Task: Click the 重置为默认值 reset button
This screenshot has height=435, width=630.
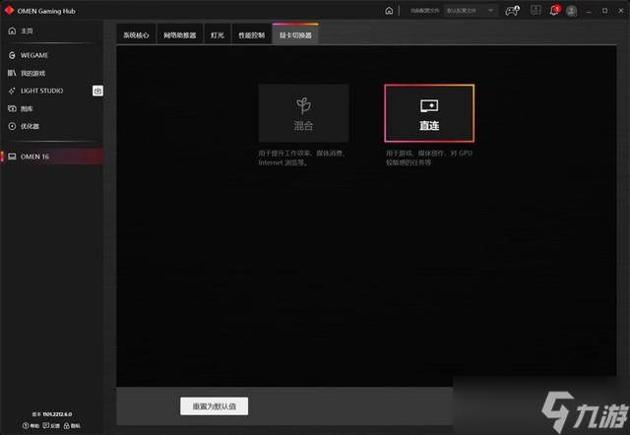Action: pyautogui.click(x=215, y=406)
